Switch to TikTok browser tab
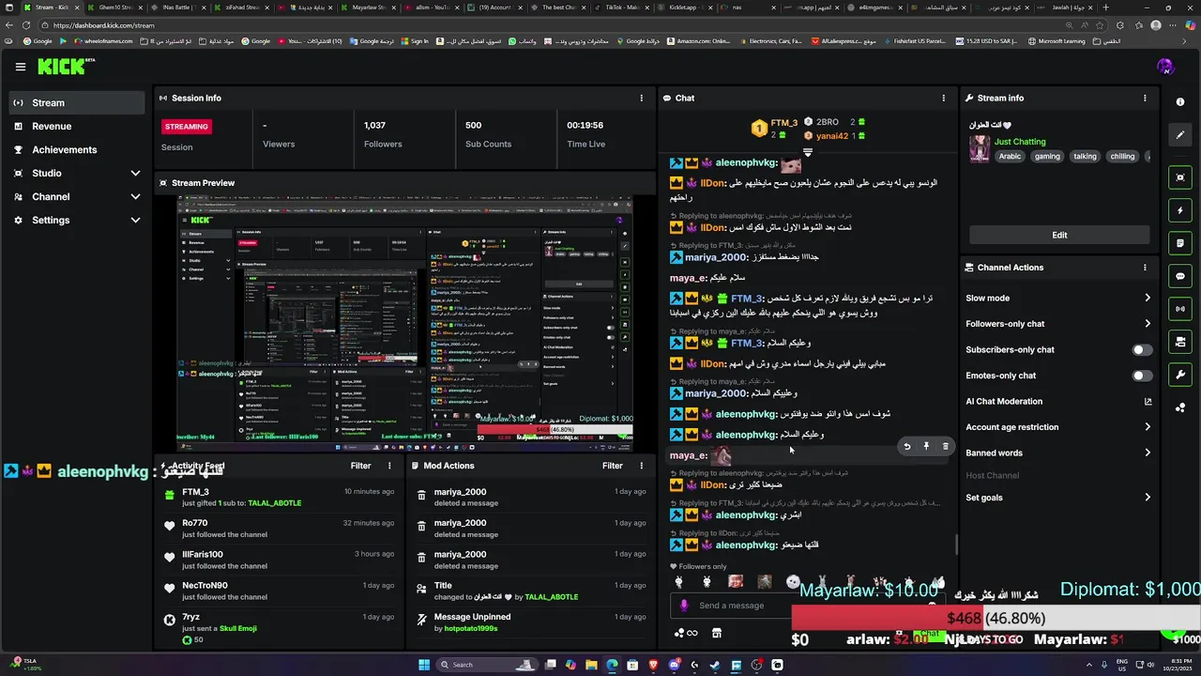 tap(623, 7)
